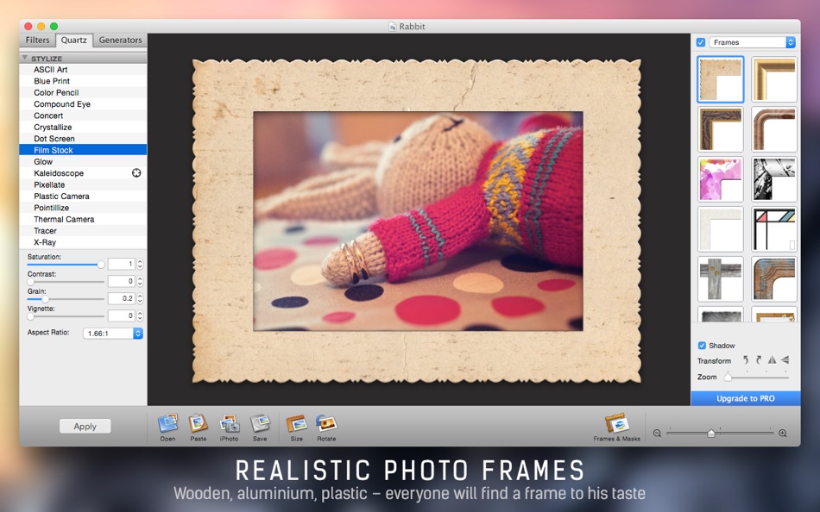Flip frame horizontally in Transform row
This screenshot has height=512, width=820.
(x=772, y=360)
